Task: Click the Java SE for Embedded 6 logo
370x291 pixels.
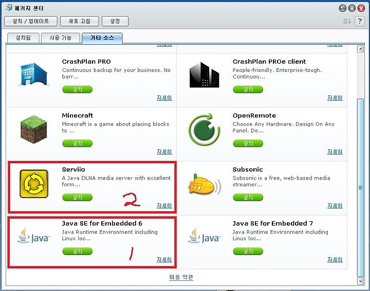Action: [x=34, y=236]
